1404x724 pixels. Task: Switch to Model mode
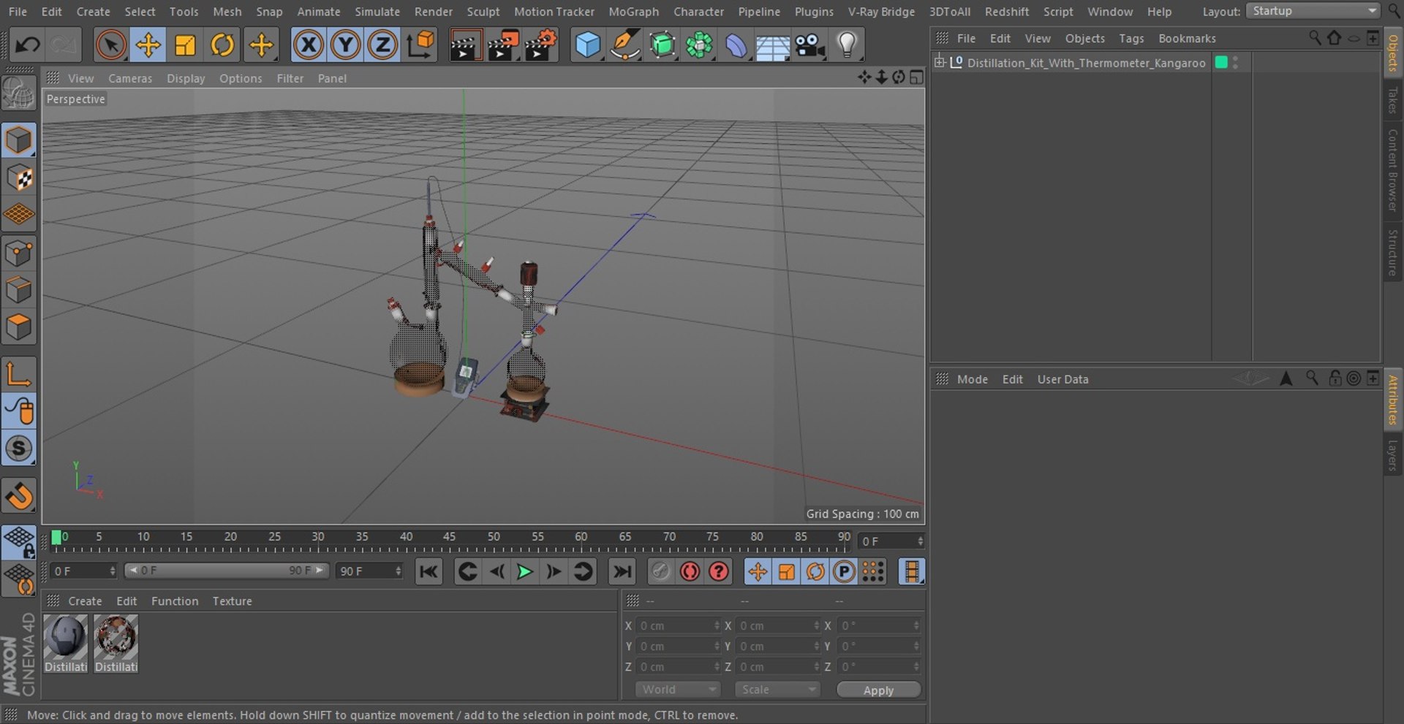(x=19, y=140)
